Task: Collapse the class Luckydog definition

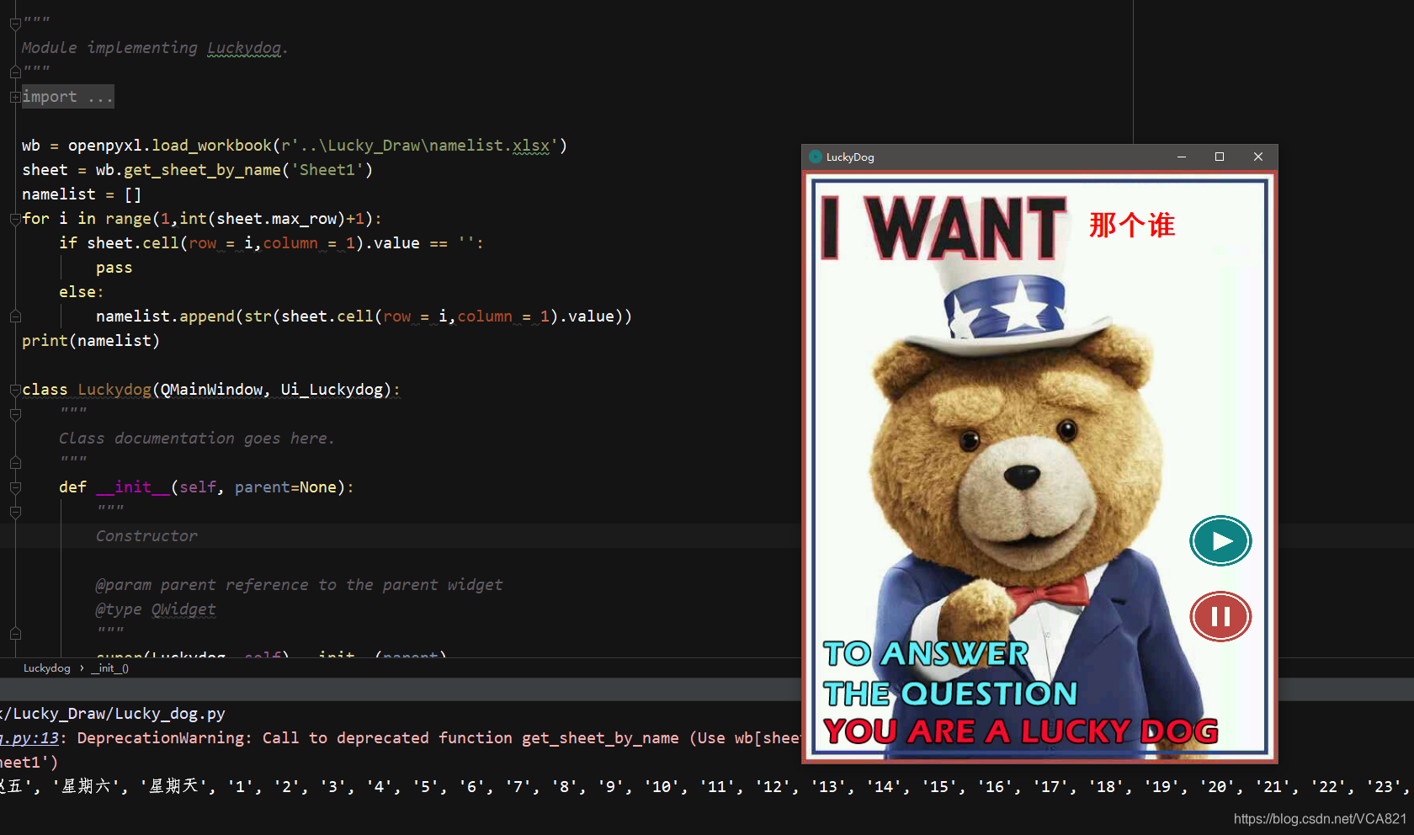Action: tap(15, 390)
